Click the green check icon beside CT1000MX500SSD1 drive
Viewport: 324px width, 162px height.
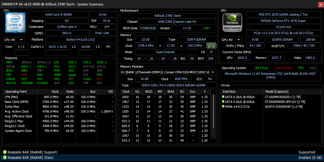(223, 97)
